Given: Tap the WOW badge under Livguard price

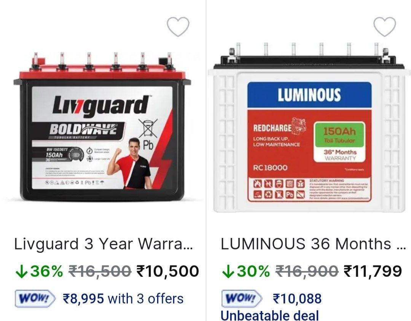Looking at the screenshot, I should pos(35,299).
